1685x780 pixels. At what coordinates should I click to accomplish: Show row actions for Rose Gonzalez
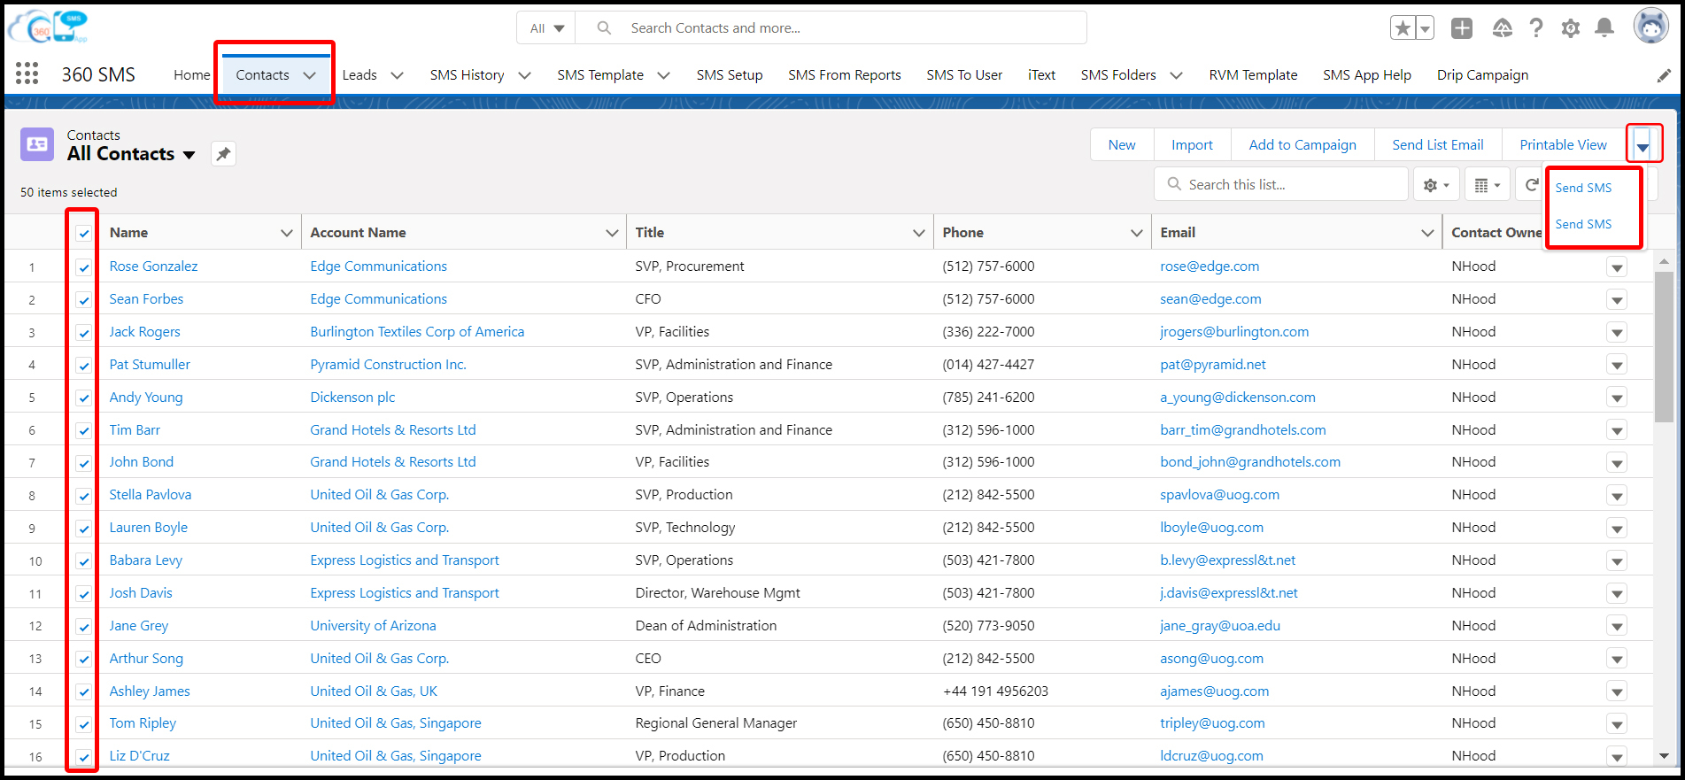coord(1617,267)
